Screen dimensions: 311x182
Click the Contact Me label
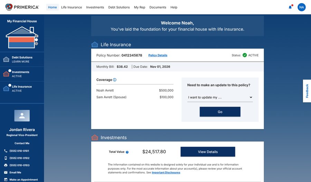(x=22, y=143)
